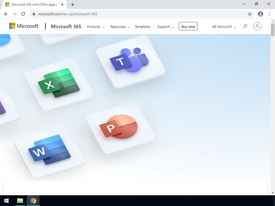Click the PowerPoint app icon tile
The image size is (275, 206).
(x=120, y=128)
